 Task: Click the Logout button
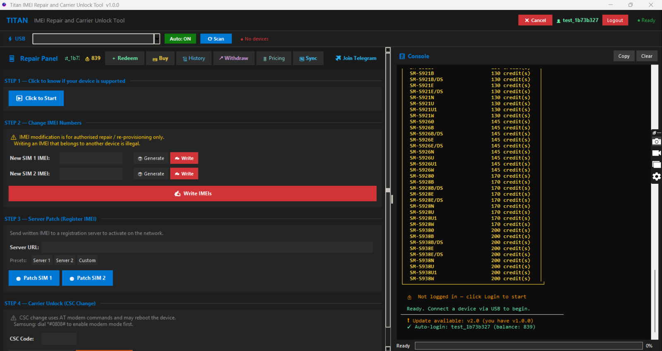coord(615,20)
